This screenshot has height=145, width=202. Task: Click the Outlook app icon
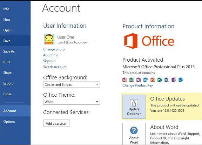[146, 80]
